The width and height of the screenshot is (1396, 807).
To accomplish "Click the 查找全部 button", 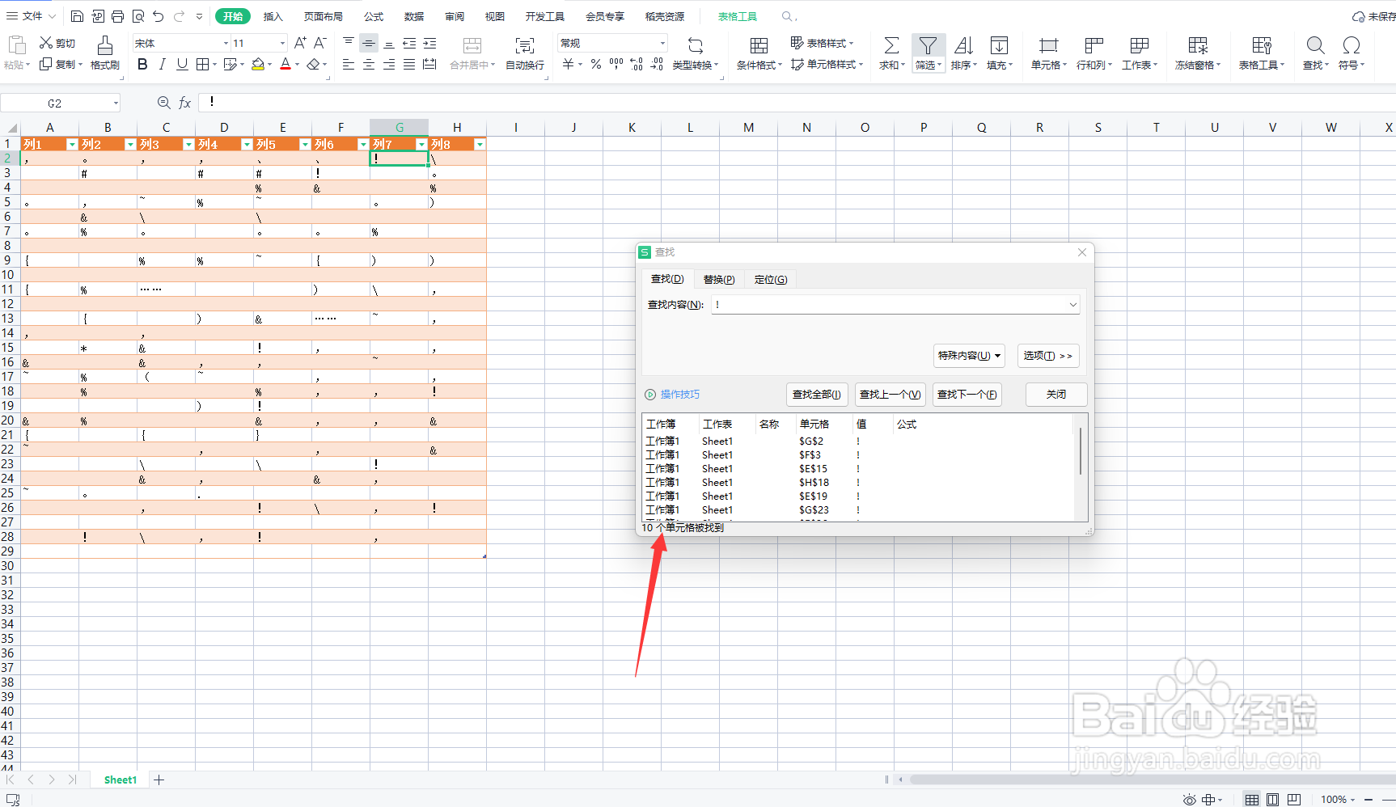I will point(817,395).
